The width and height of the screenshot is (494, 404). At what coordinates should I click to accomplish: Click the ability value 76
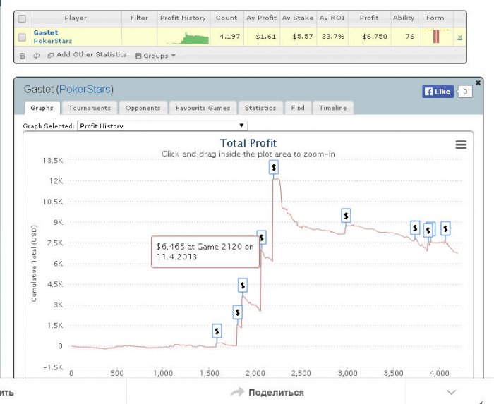tap(410, 37)
